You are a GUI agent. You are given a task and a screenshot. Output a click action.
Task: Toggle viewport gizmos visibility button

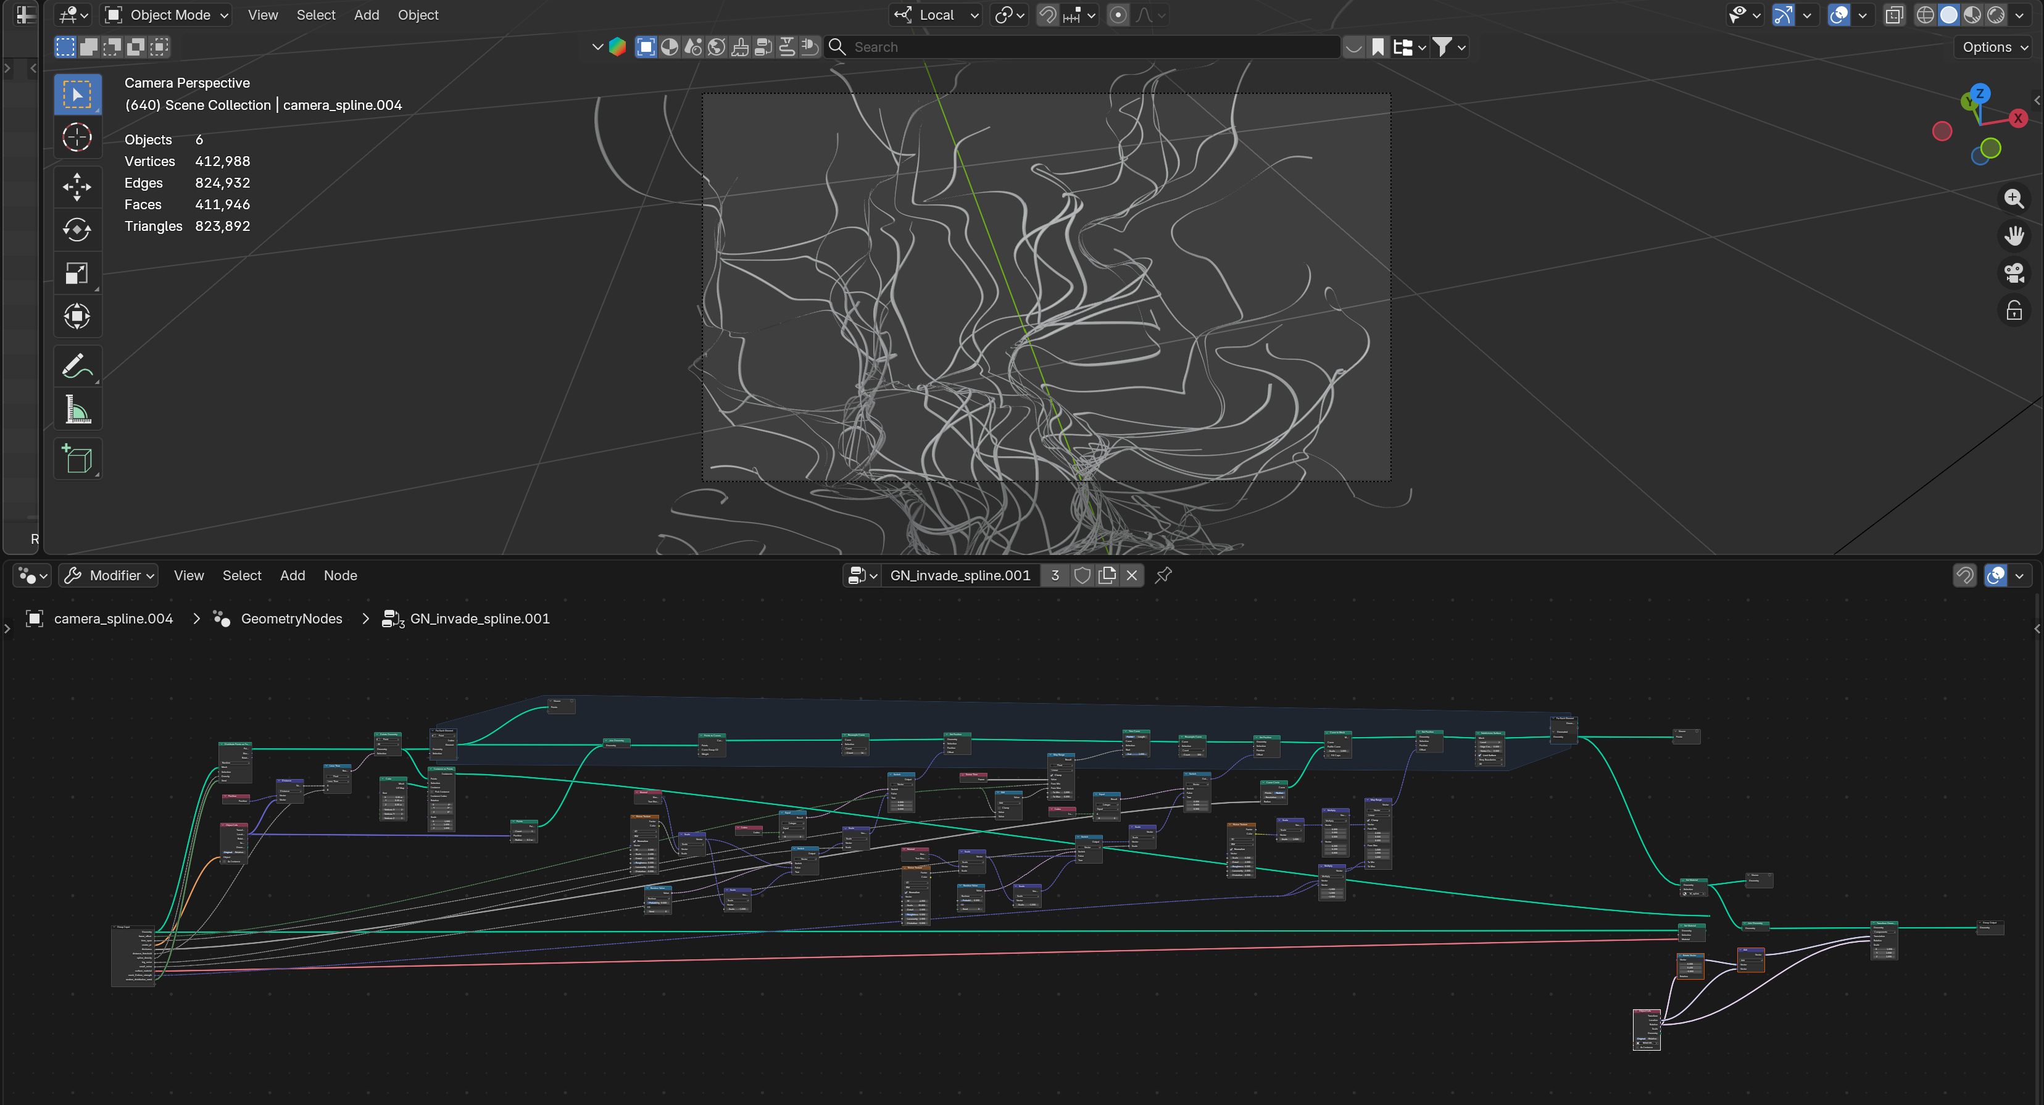(1783, 14)
